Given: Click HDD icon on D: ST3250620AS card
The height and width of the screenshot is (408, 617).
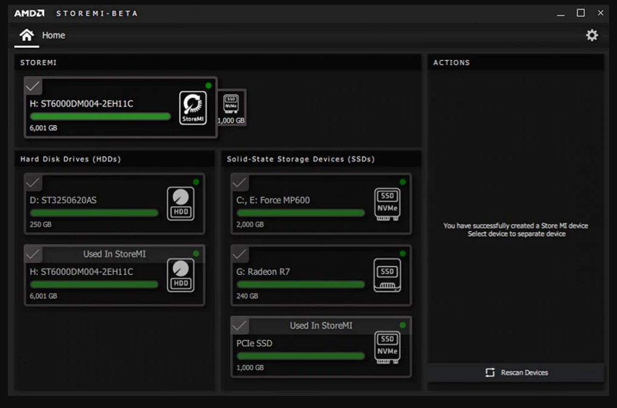Looking at the screenshot, I should (181, 204).
